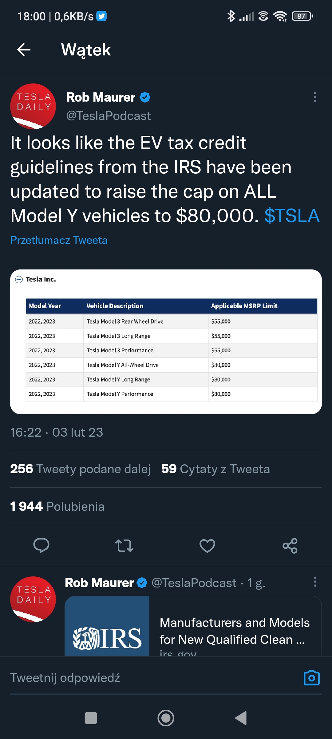Screen dimensions: 332x739
Task: Tap the camera icon in reply bar
Action: [x=311, y=678]
